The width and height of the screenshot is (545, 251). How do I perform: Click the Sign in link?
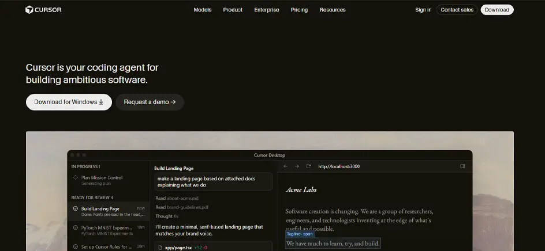point(423,10)
